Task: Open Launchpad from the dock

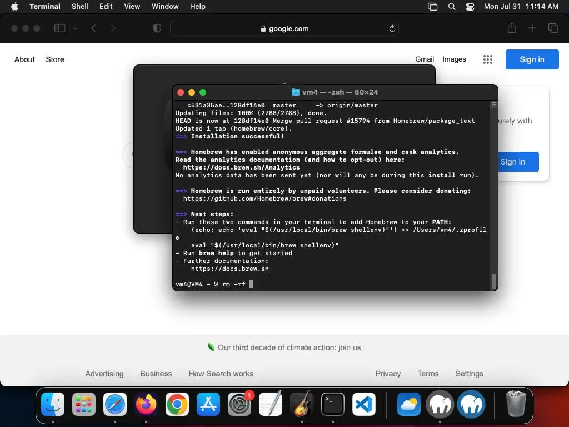Action: coord(84,404)
